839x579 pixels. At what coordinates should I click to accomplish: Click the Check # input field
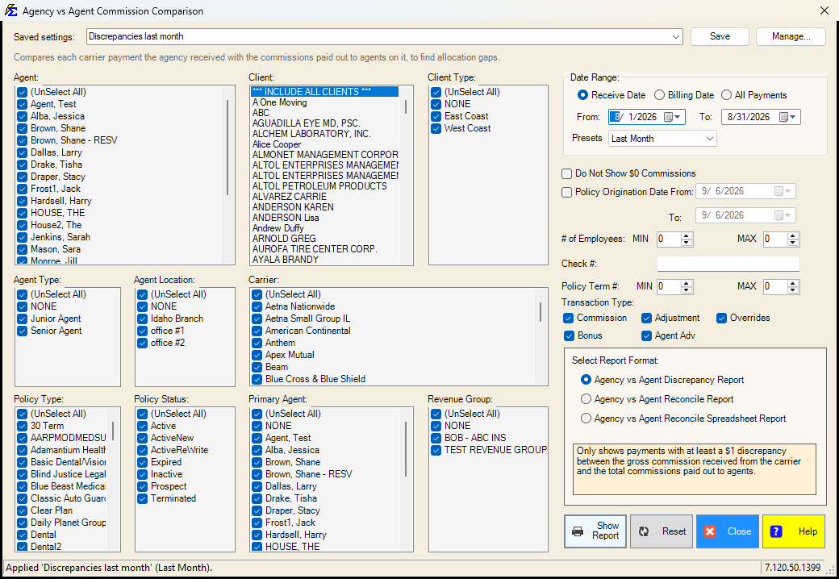(x=728, y=264)
